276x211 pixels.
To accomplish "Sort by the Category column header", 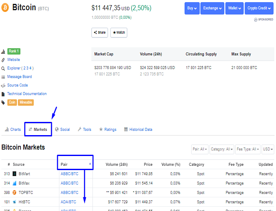I will coord(196,165).
